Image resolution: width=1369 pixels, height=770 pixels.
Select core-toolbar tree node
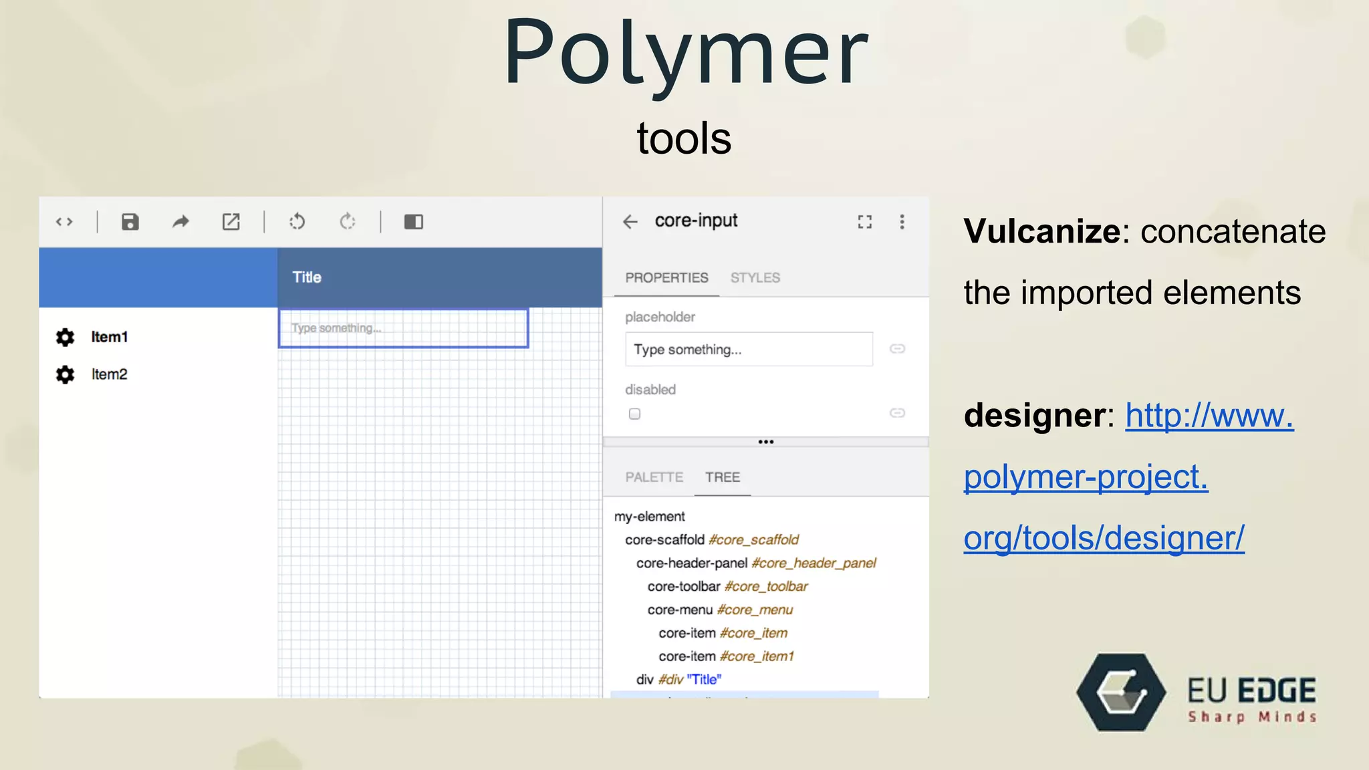coord(727,587)
